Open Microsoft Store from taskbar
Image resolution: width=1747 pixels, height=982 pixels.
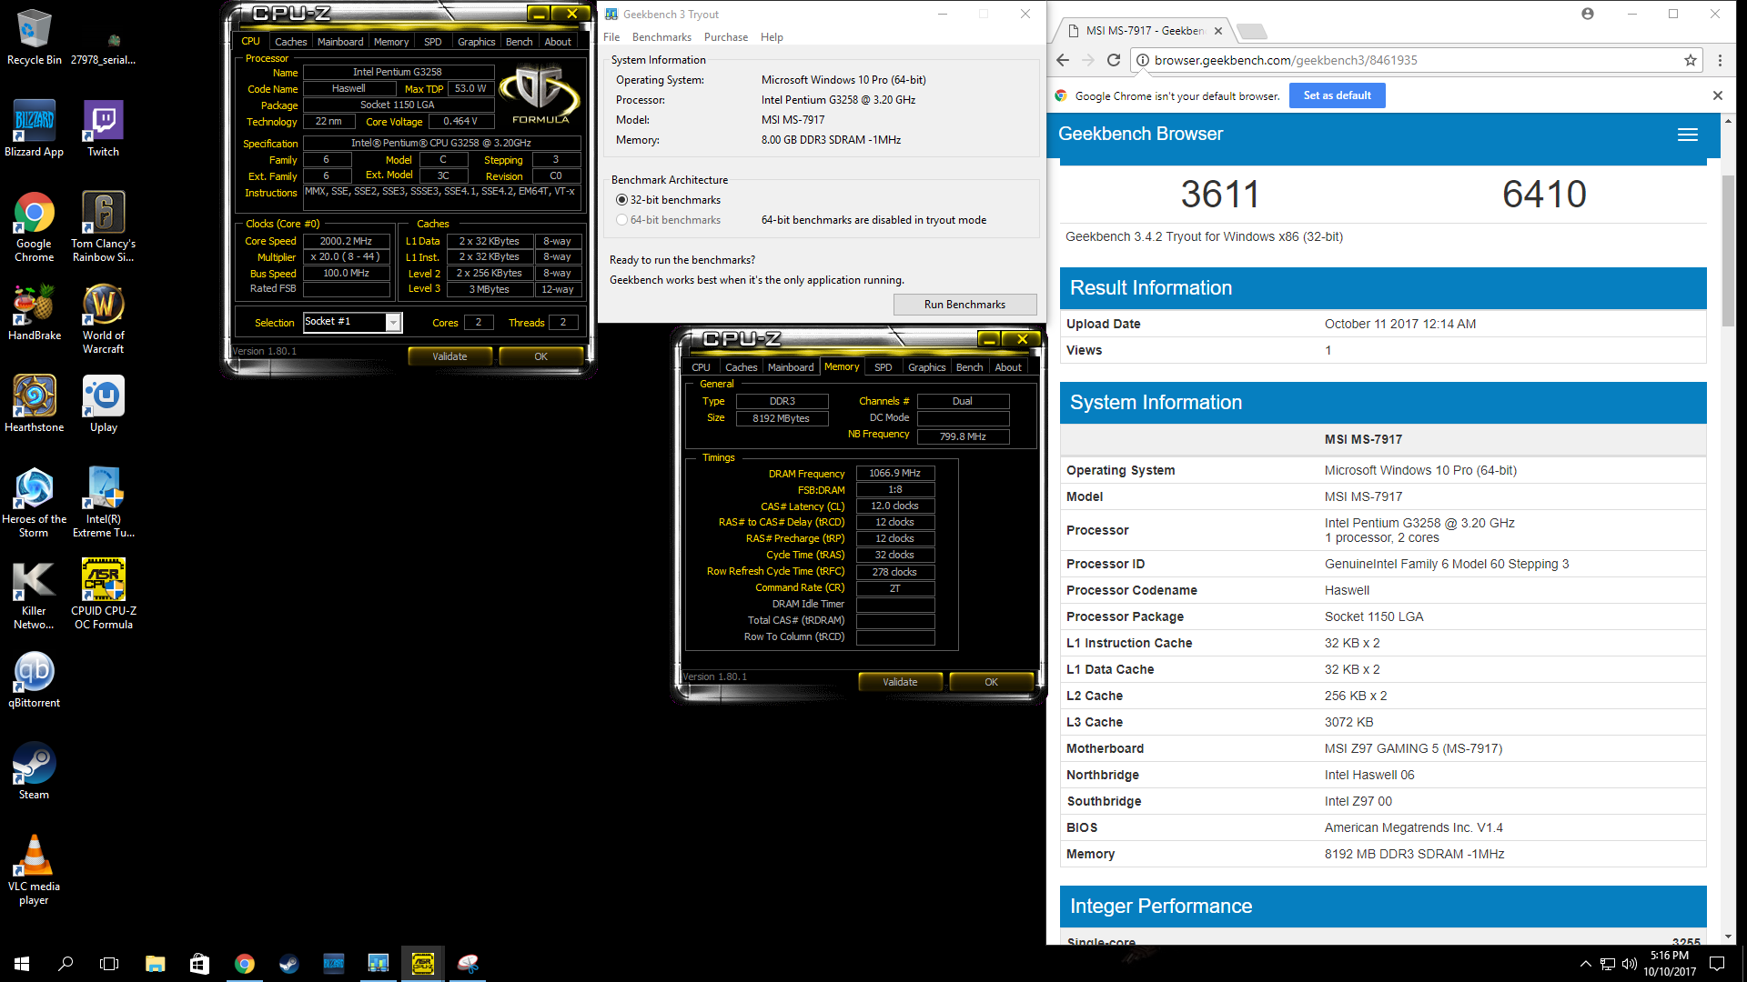(199, 964)
